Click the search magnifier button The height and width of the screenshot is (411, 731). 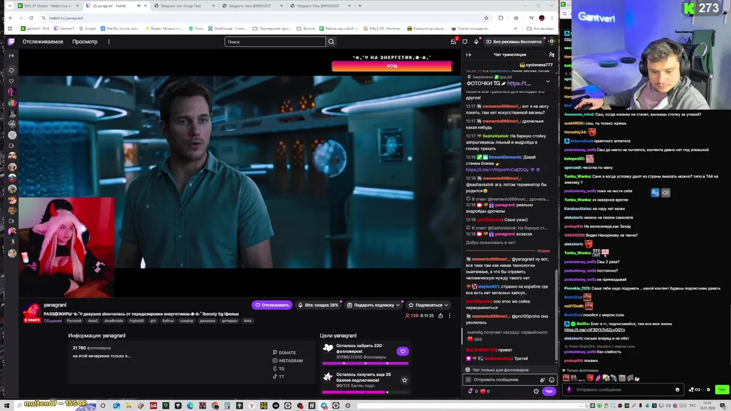coord(331,42)
